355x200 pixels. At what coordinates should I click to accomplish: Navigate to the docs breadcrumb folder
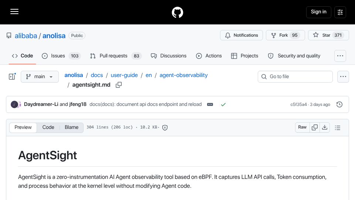pyautogui.click(x=97, y=75)
